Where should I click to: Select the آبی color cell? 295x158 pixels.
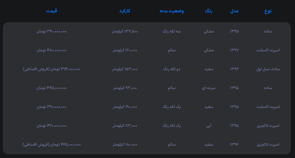pyautogui.click(x=209, y=126)
